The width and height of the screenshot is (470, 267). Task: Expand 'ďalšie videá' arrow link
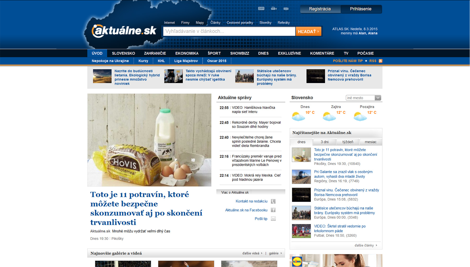point(252,253)
